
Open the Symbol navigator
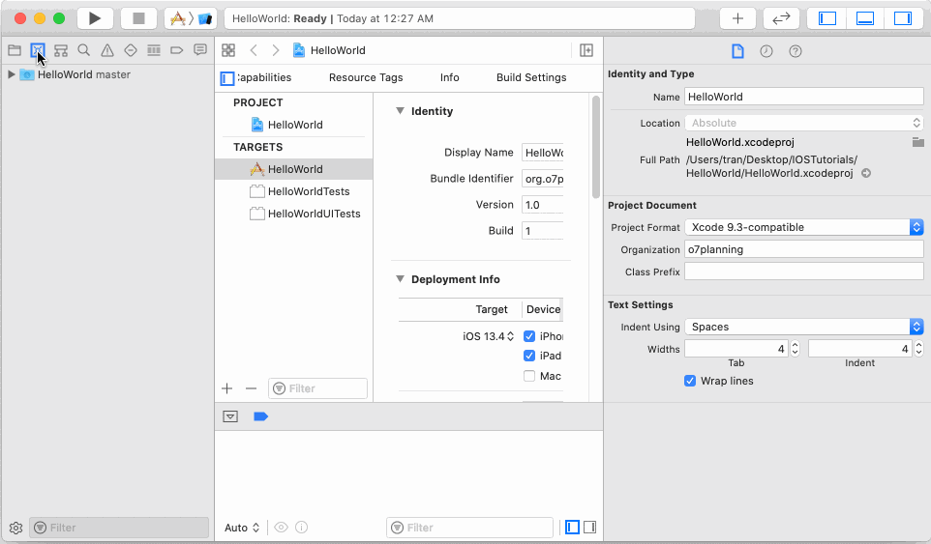[61, 50]
